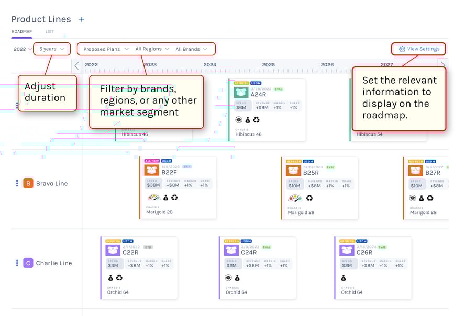465x316 pixels.
Task: Click the money bag icon on B27R card
Action: click(x=422, y=198)
